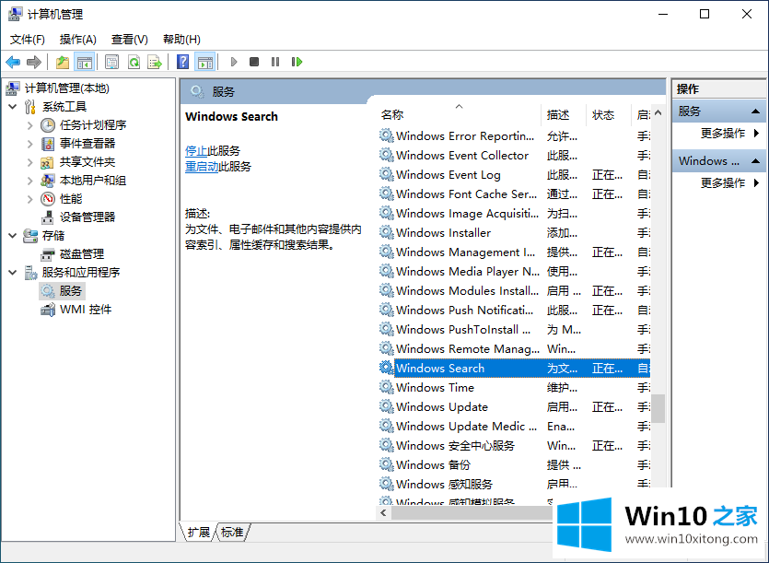
Task: Click the Export List toolbar icon
Action: tap(155, 62)
